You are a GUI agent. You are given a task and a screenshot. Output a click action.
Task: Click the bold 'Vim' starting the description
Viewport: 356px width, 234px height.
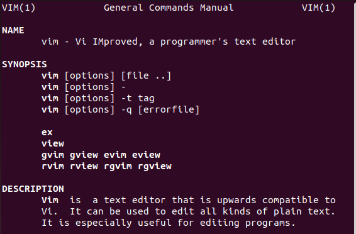click(x=50, y=200)
